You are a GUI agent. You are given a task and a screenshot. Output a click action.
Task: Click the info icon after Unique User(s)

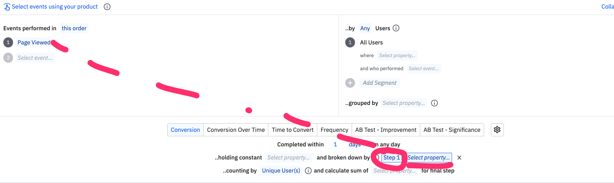[308, 171]
